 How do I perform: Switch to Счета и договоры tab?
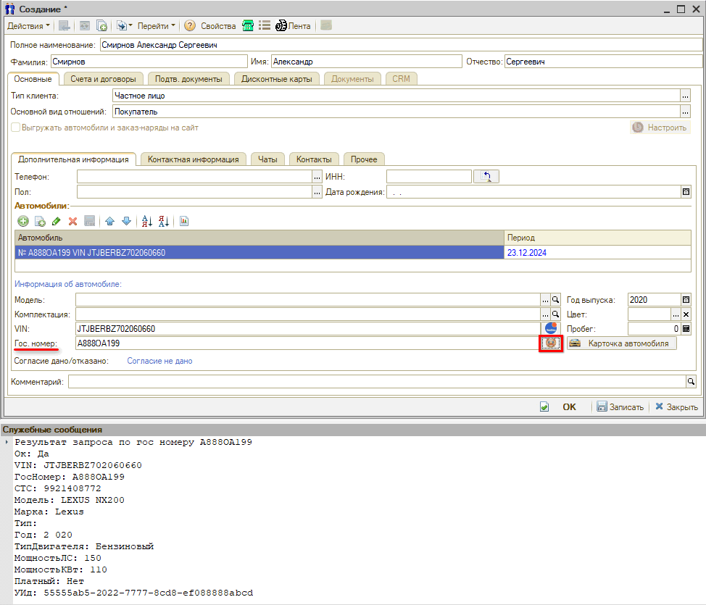pyautogui.click(x=103, y=79)
